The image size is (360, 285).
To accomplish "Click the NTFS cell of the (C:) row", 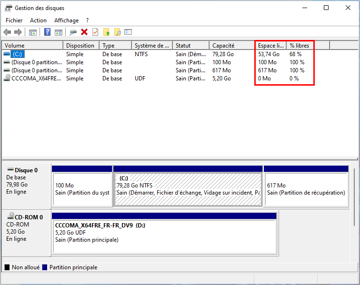I will click(141, 54).
